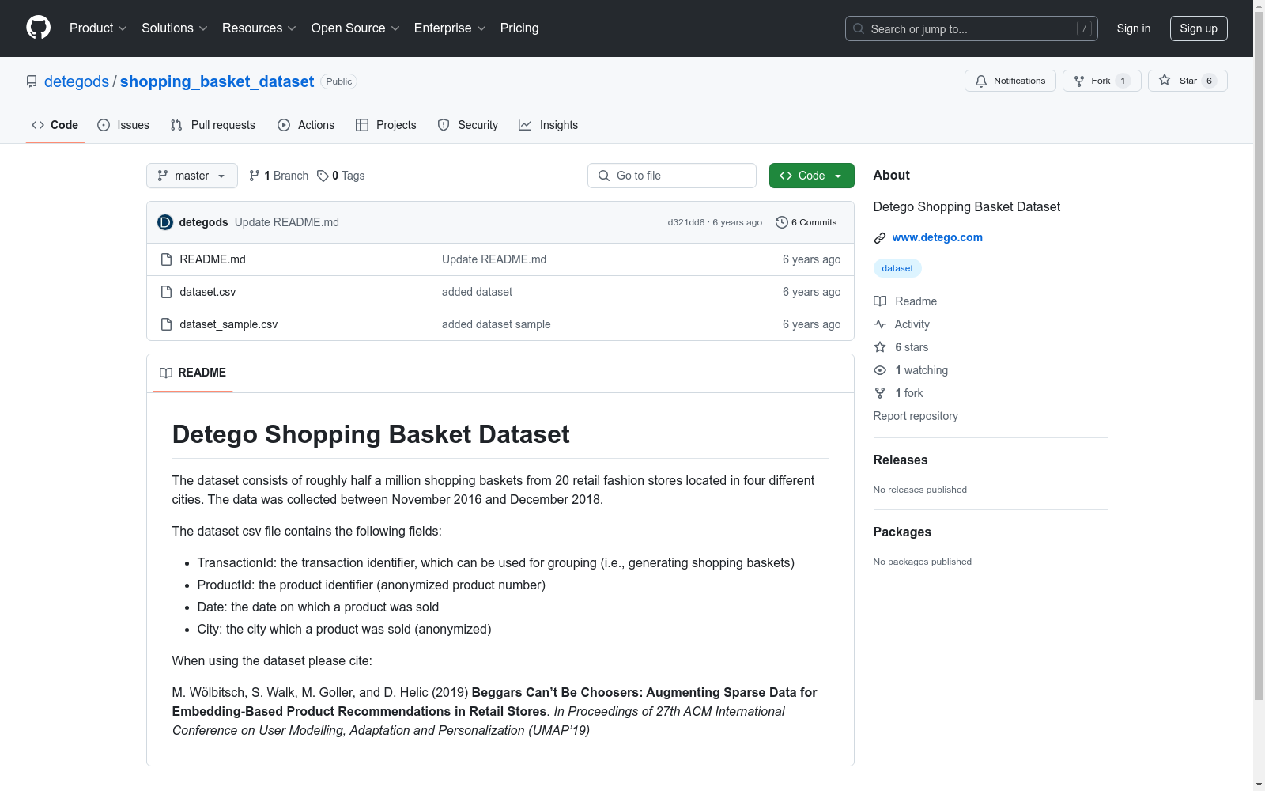The height and width of the screenshot is (791, 1265).
Task: View the 6 Commits history
Action: tap(806, 222)
